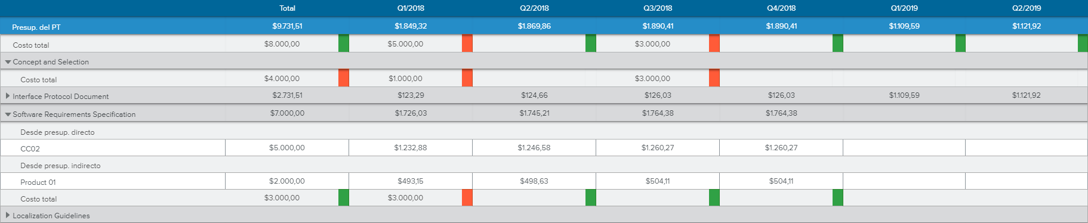The width and height of the screenshot is (1088, 223).
Task: Click red indicator beside Concept Costo total $4.000,00
Action: (x=344, y=78)
